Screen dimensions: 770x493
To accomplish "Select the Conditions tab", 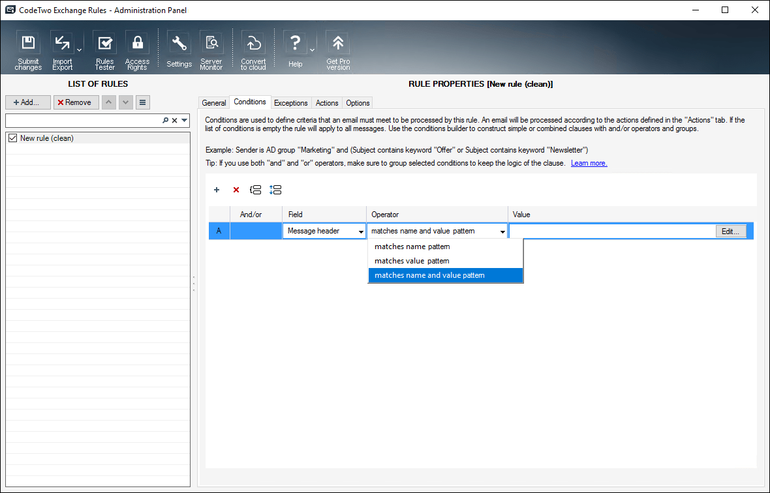I will [250, 102].
